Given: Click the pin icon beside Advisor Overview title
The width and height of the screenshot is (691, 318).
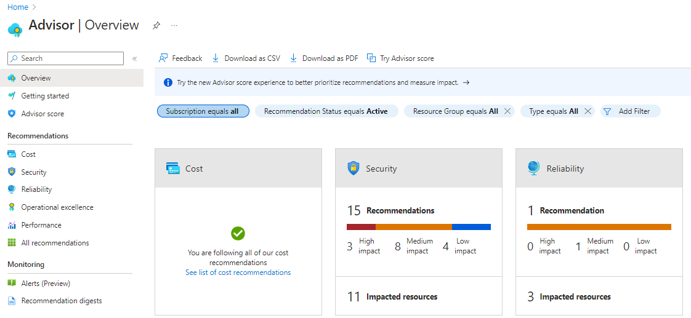Looking at the screenshot, I should [x=156, y=26].
